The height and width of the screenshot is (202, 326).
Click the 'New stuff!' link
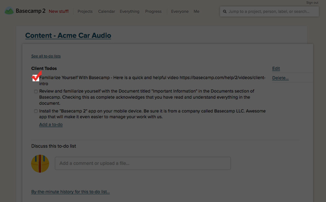pos(59,11)
